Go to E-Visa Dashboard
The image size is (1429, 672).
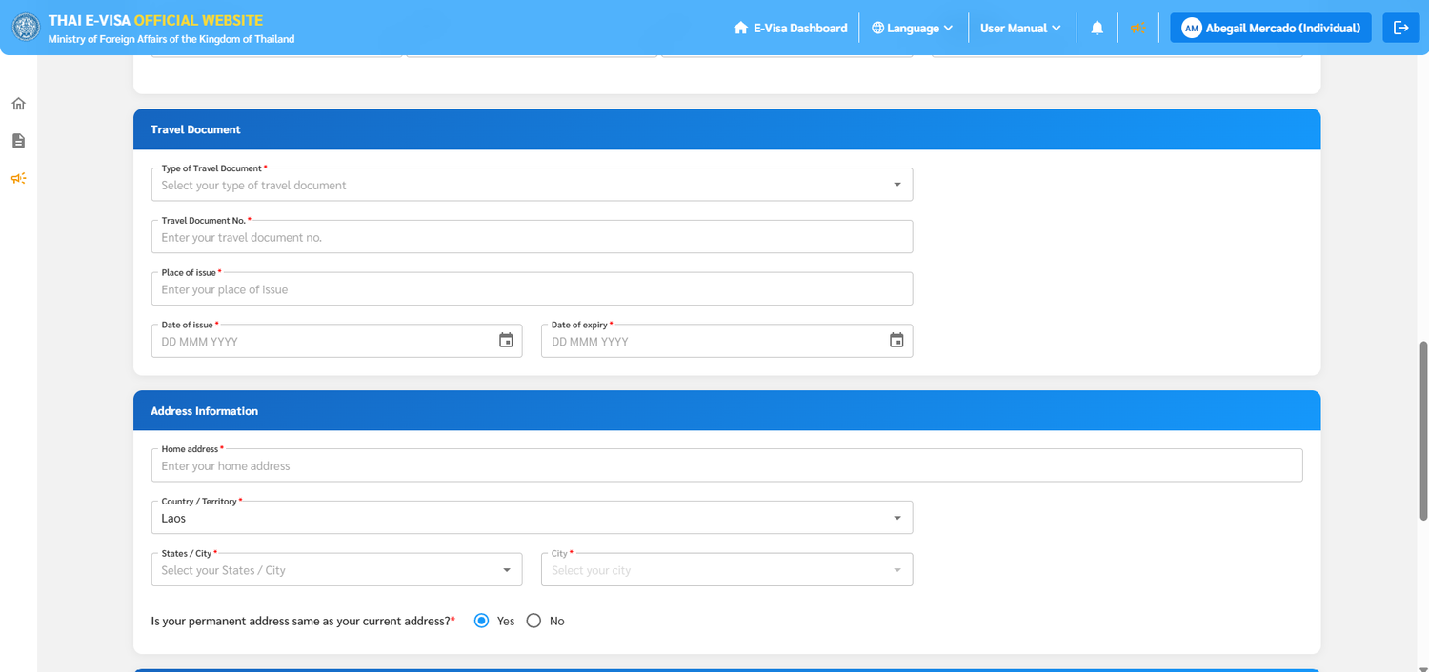791,28
